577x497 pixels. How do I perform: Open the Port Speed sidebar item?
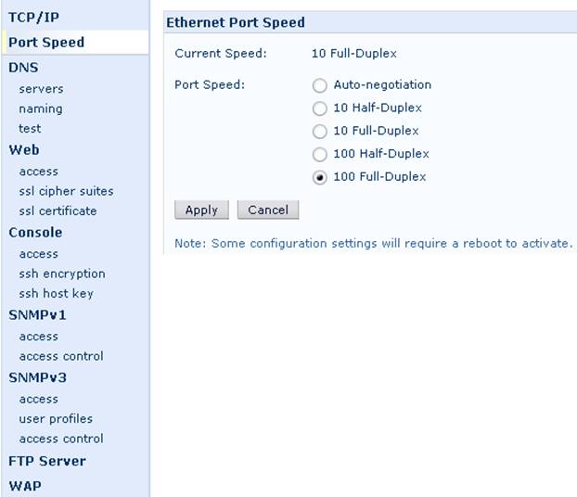coord(46,43)
